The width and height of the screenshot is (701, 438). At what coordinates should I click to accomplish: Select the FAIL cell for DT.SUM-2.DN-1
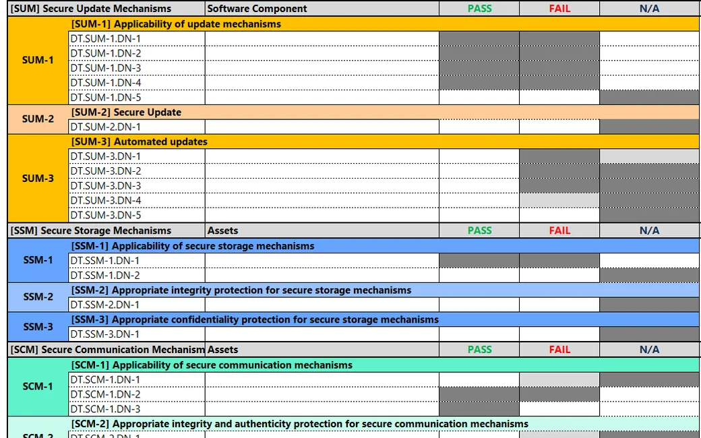click(559, 127)
